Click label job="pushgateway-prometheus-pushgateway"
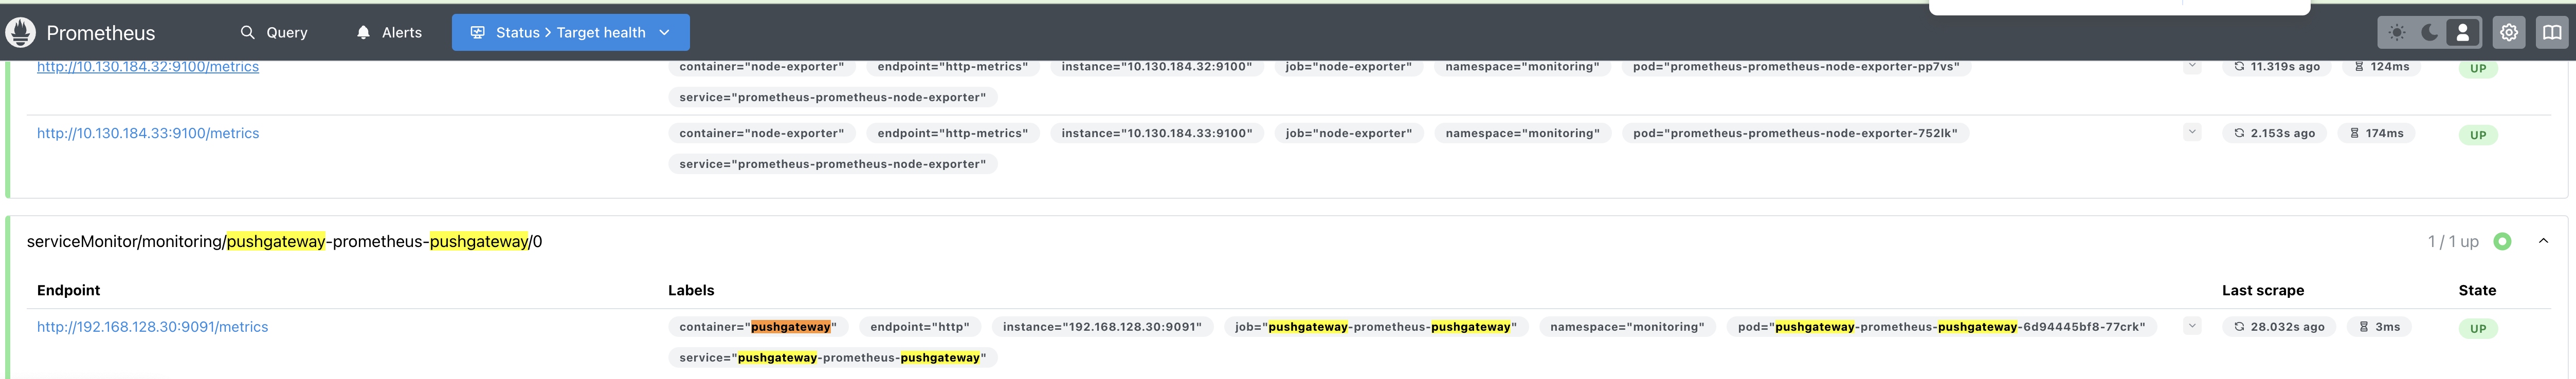Screen dimensions: 2576x379 (x=1375, y=327)
